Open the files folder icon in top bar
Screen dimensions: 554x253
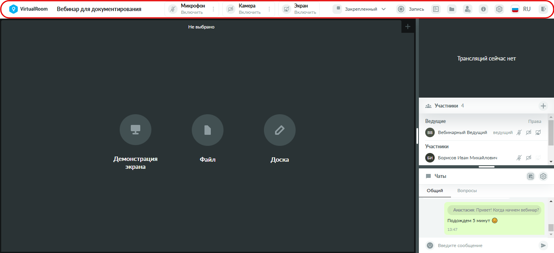point(452,9)
